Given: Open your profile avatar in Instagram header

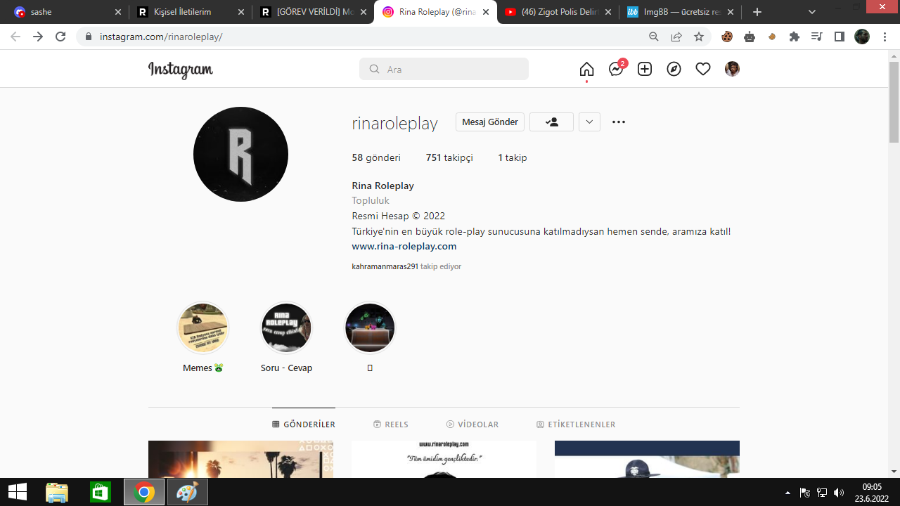Looking at the screenshot, I should pos(732,69).
